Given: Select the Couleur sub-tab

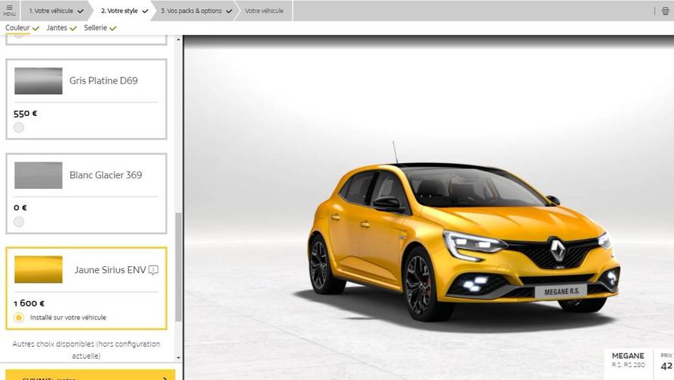Looking at the screenshot, I should [21, 28].
